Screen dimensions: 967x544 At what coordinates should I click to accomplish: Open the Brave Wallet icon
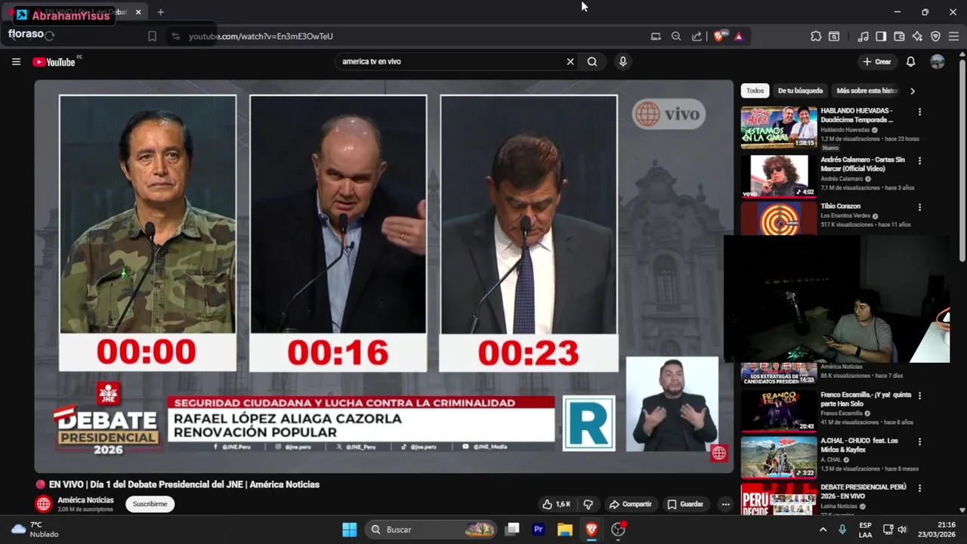coord(899,36)
